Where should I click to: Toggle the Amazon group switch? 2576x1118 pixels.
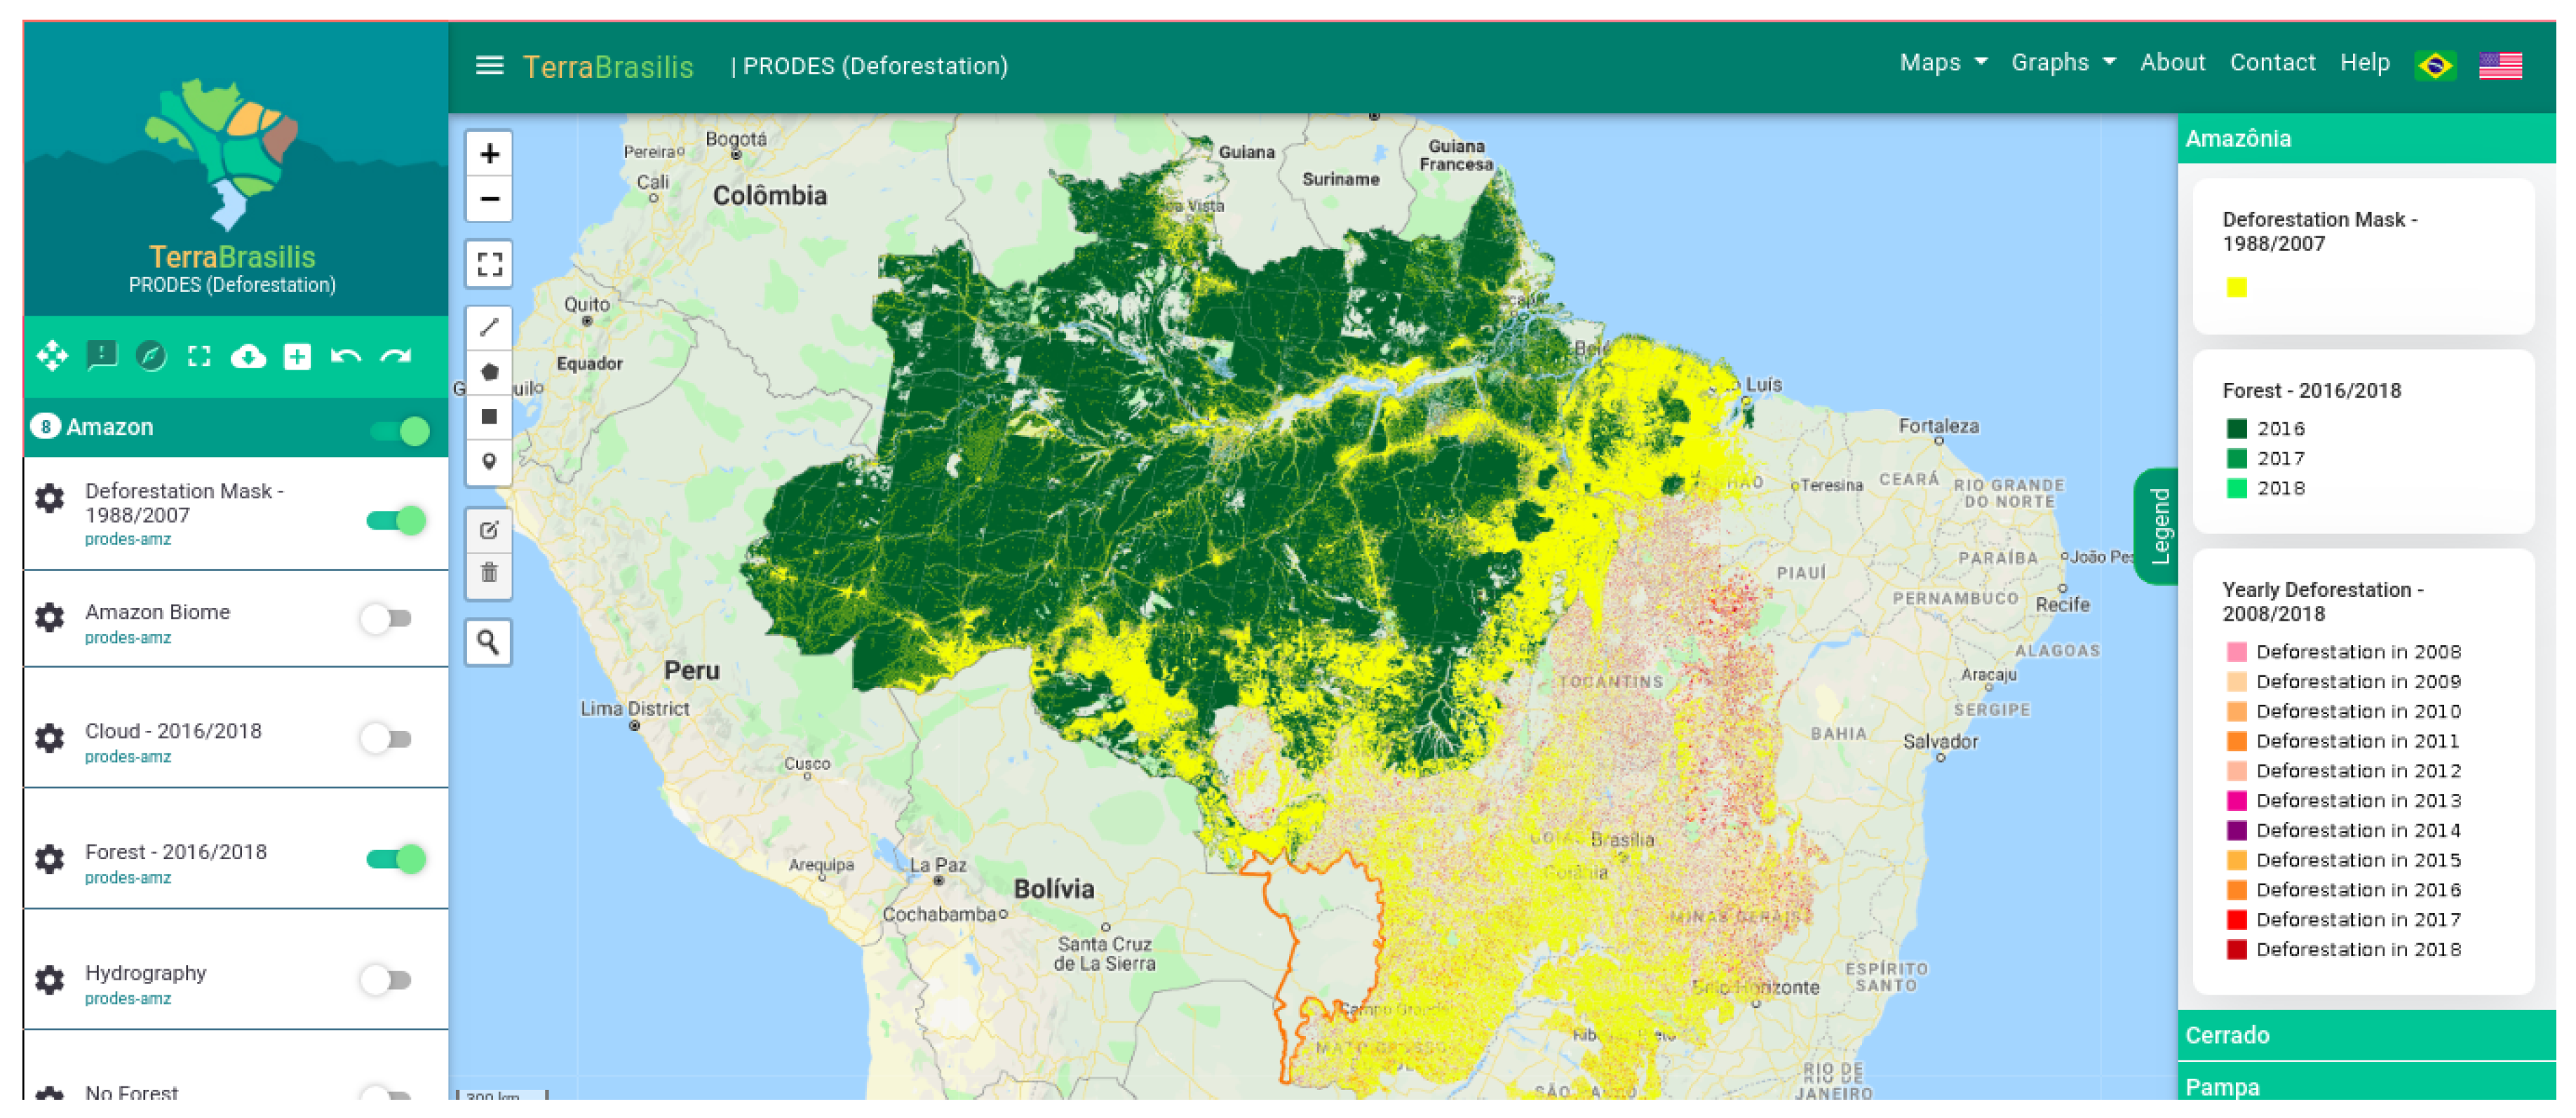[x=400, y=431]
